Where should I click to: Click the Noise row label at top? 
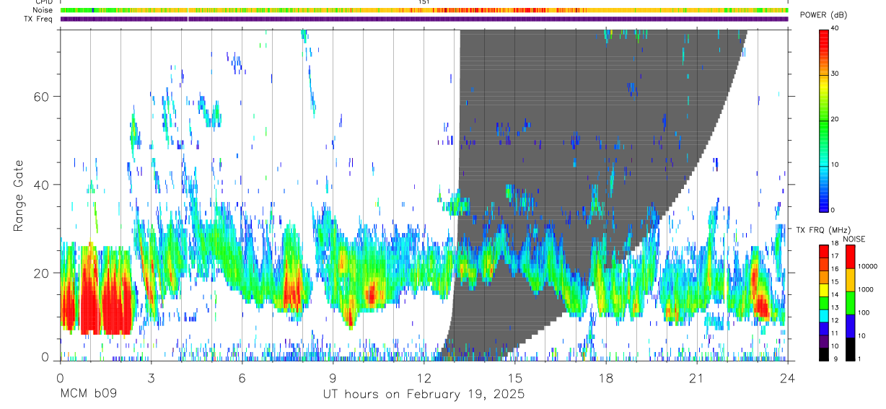point(43,10)
